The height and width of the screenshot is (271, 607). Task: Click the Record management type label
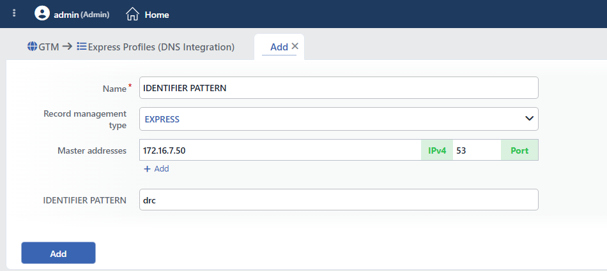click(x=85, y=119)
